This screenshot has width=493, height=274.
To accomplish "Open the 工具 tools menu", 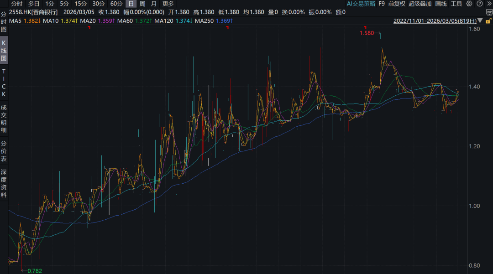I will [456, 4].
